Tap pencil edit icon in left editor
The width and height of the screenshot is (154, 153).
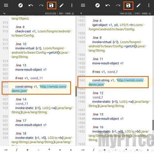pos(62,5)
